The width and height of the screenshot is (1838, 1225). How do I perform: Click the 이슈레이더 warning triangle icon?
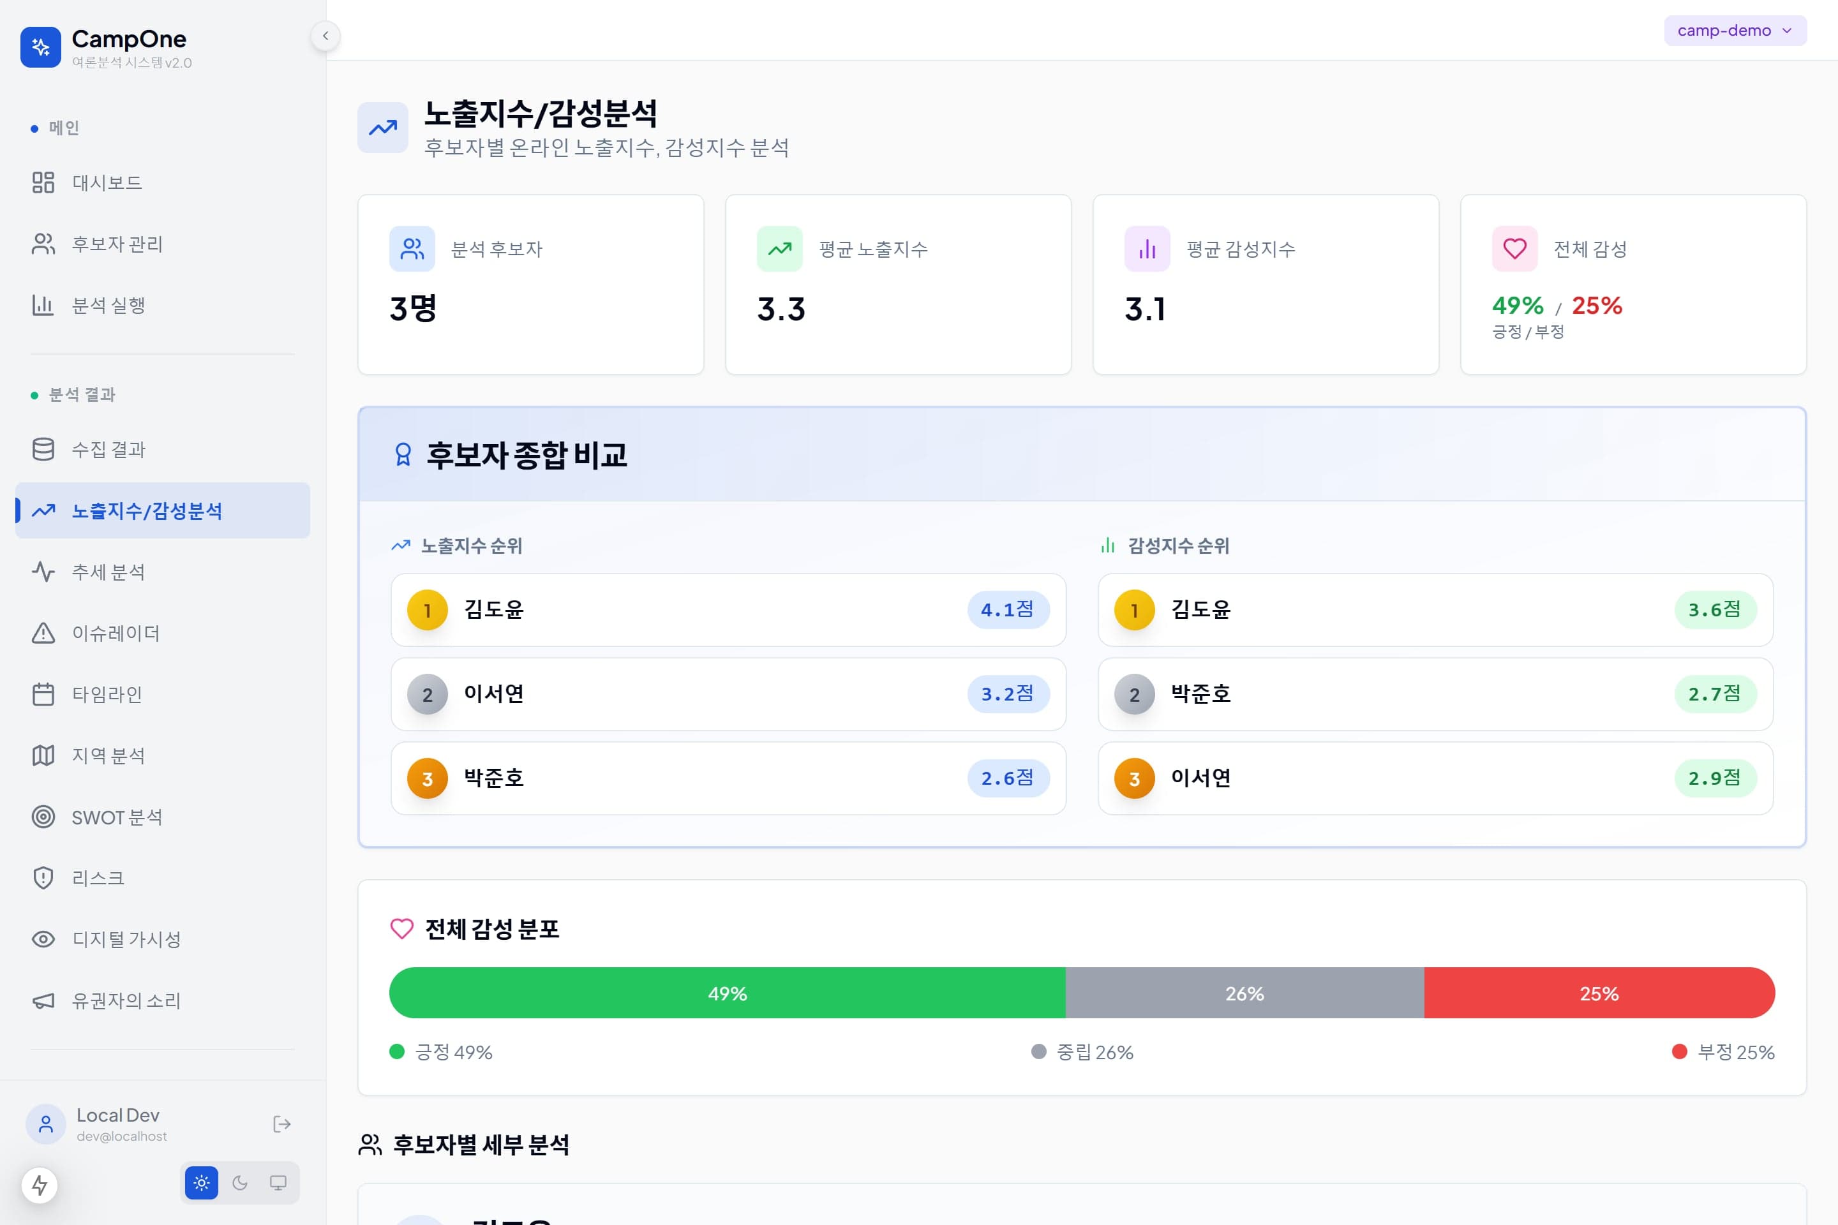pyautogui.click(x=43, y=633)
